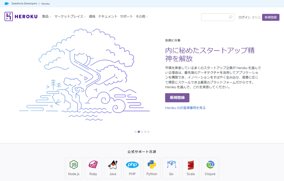Screen dimensions: 284x181
Task: Open the ドキュメント page
Action: coord(108,17)
